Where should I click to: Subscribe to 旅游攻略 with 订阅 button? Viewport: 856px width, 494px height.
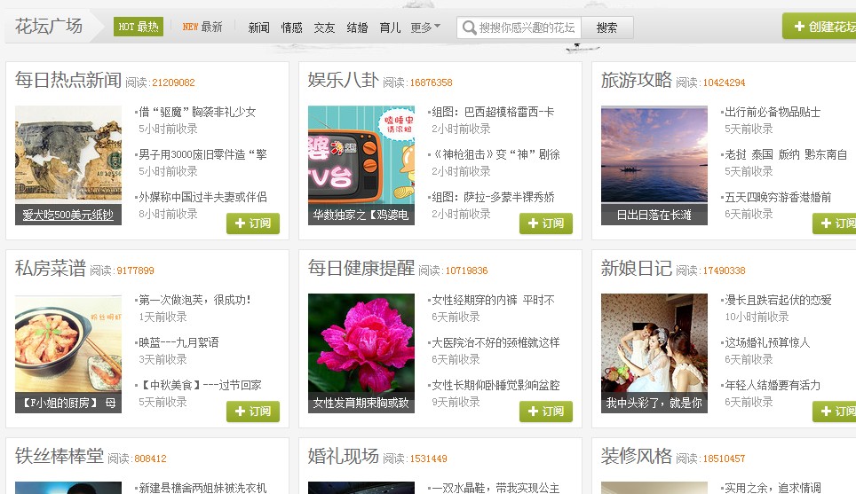click(x=834, y=223)
